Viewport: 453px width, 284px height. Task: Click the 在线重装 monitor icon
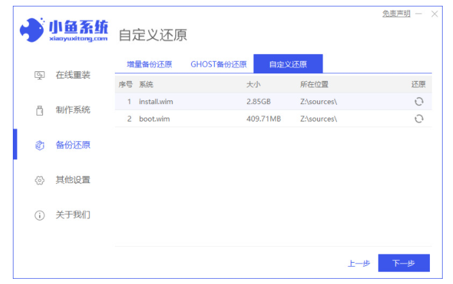point(40,75)
